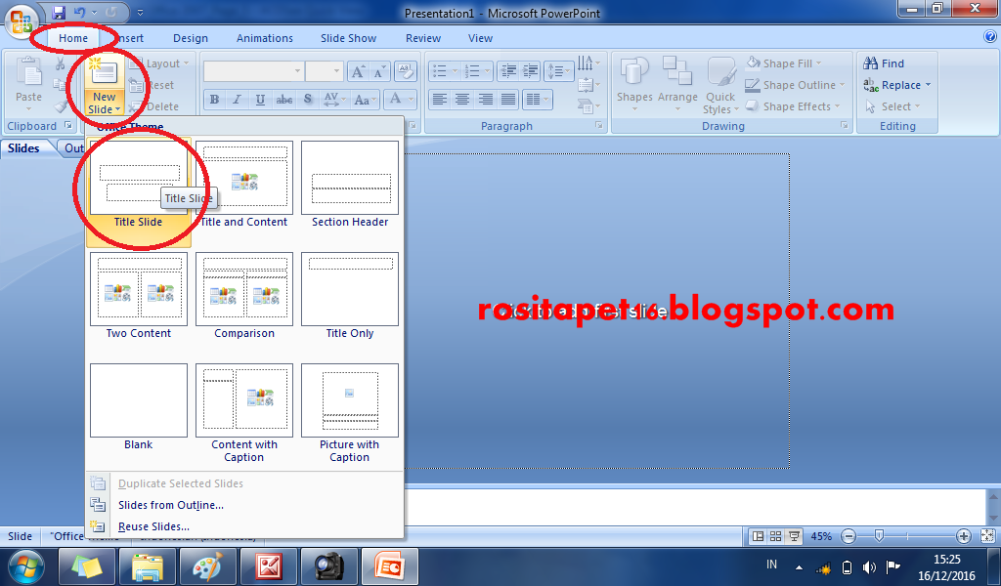Expand the Bullets list dropdown
The image size is (1001, 586).
(x=456, y=70)
